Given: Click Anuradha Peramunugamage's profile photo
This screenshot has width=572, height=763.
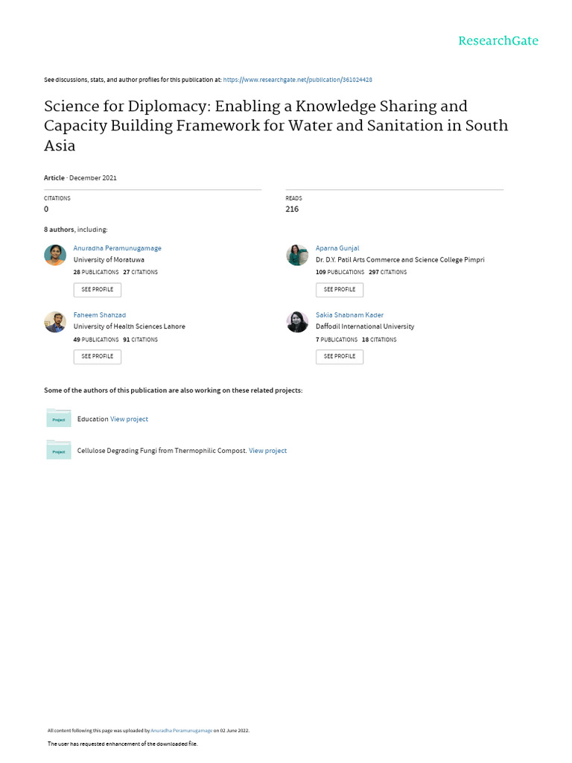Looking at the screenshot, I should coord(55,255).
